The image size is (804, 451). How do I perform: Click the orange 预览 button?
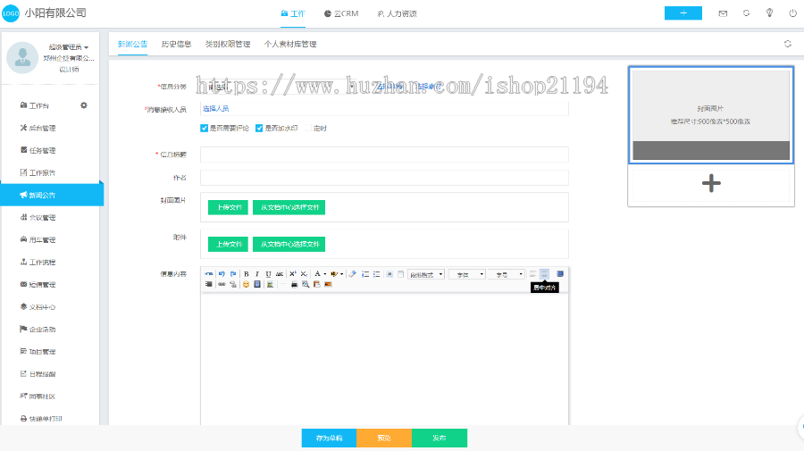click(384, 438)
